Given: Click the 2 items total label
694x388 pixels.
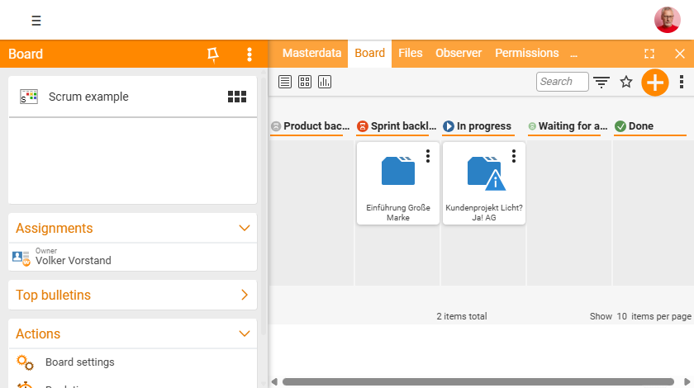Looking at the screenshot, I should click(x=462, y=316).
